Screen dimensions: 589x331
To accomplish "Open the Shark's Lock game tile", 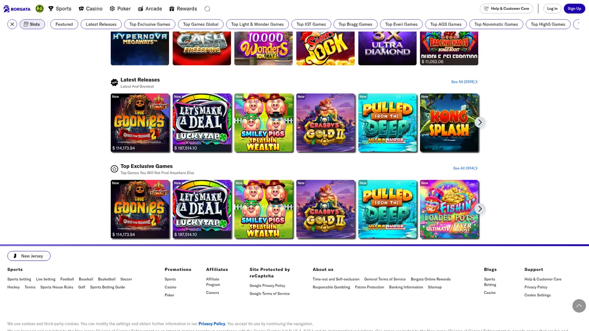I will tap(326, 48).
